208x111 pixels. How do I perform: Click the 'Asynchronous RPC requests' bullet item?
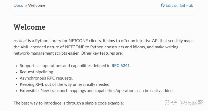coord(46,78)
